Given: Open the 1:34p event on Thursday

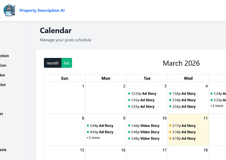Looking at the screenshot, I should [218, 94].
